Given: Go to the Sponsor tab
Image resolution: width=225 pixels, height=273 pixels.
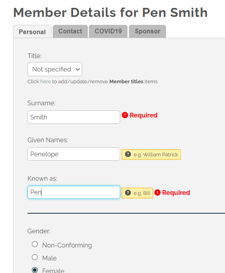Looking at the screenshot, I should (147, 31).
